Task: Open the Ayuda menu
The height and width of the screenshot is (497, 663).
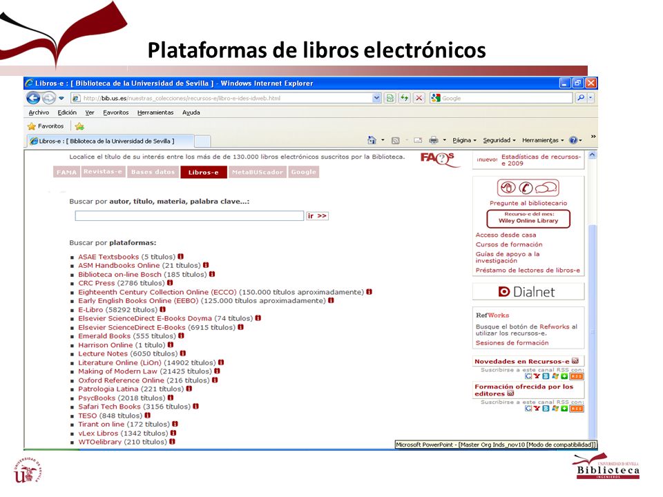Action: pyautogui.click(x=191, y=113)
